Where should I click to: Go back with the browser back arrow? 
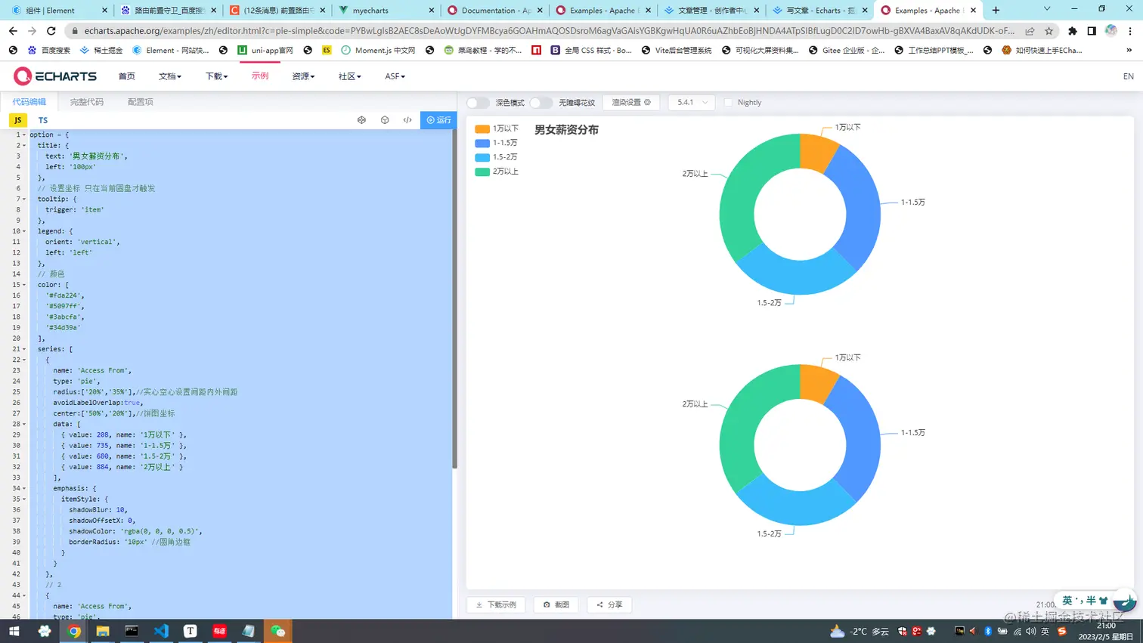(x=13, y=31)
